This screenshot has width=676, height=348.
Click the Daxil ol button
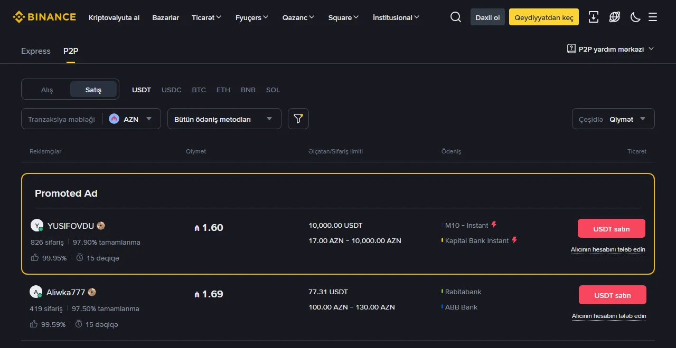[488, 17]
